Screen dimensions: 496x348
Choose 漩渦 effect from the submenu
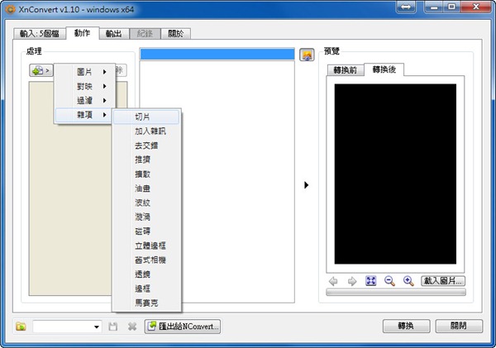[146, 217]
